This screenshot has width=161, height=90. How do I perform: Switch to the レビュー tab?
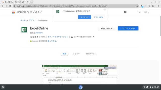point(76,54)
